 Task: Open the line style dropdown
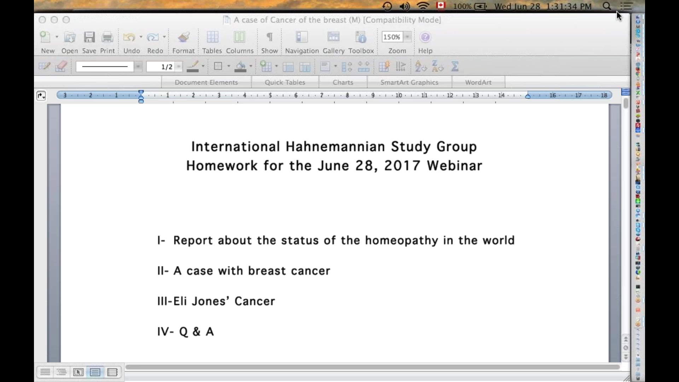[x=138, y=66]
